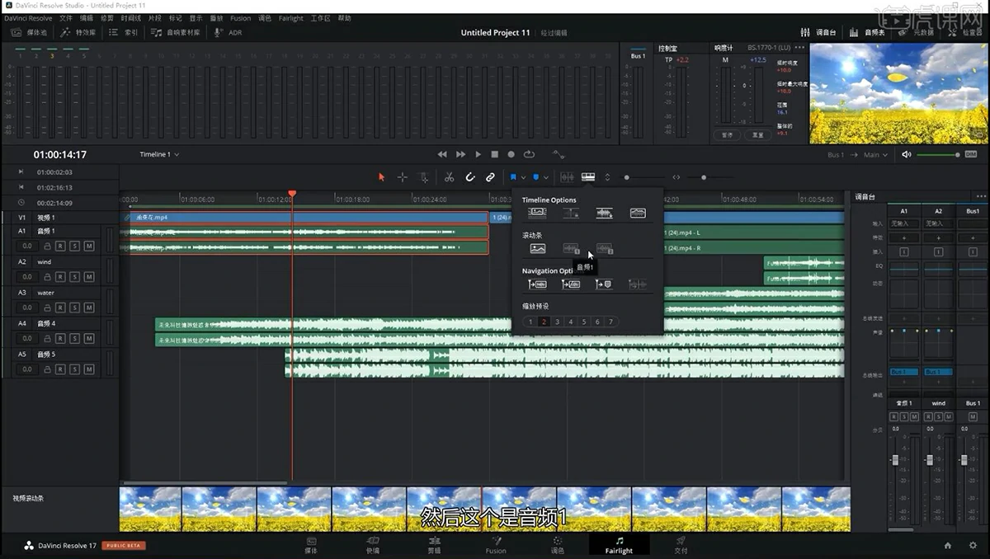Image resolution: width=990 pixels, height=559 pixels.
Task: Solo the A1 音频 1 track
Action: point(74,246)
